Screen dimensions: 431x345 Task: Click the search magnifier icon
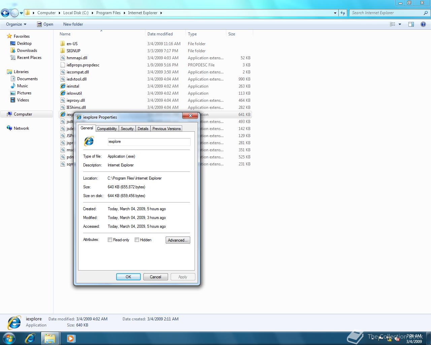[426, 13]
